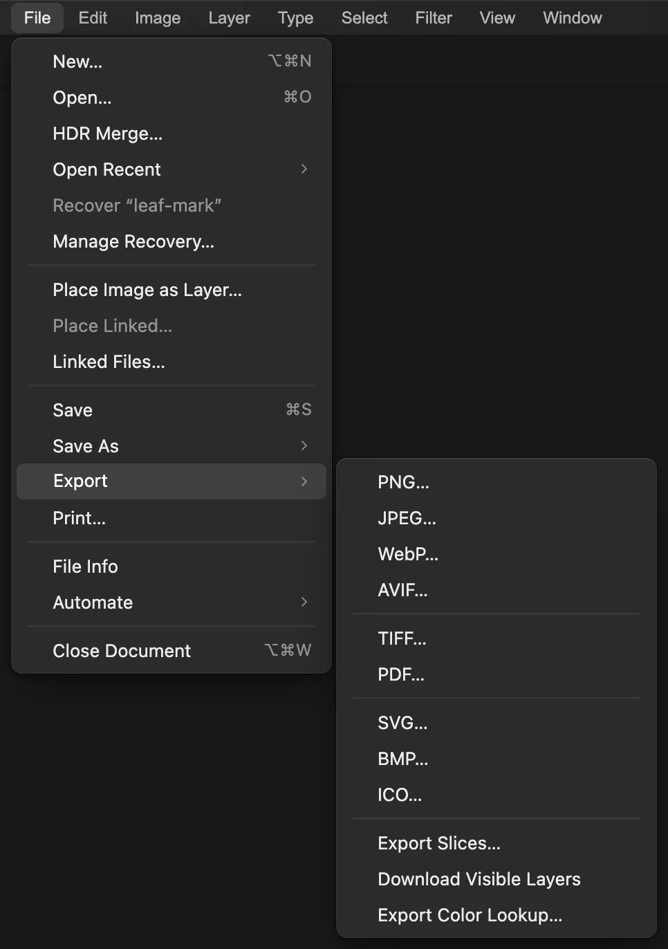Select Manage Recovery... item
668x949 pixels.
tap(171, 241)
